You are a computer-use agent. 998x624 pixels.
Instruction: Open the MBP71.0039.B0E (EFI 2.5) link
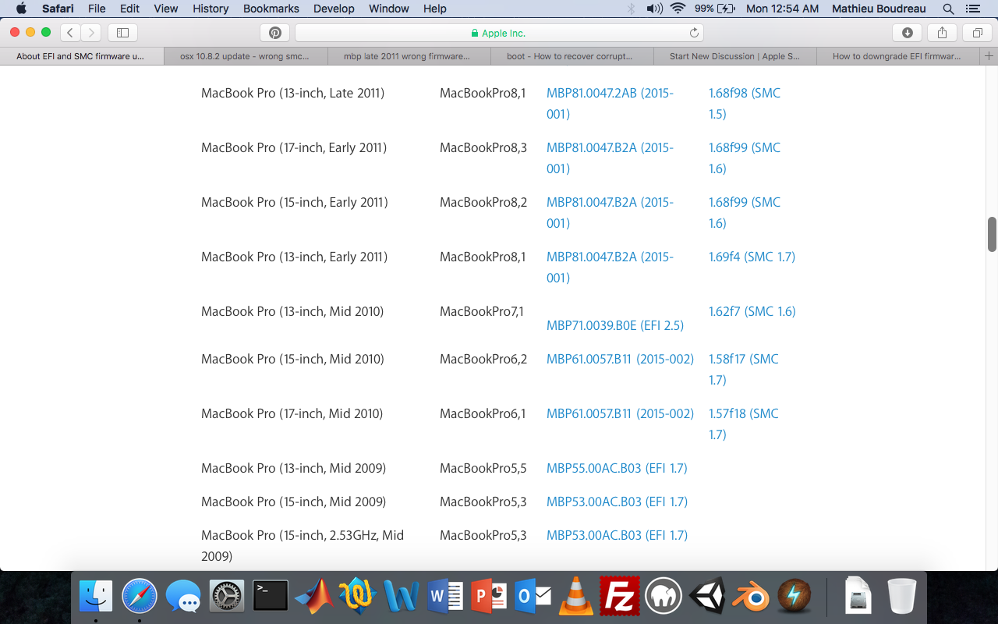click(614, 325)
